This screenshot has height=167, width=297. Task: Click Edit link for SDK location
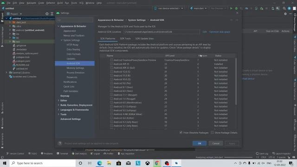pos(205,32)
